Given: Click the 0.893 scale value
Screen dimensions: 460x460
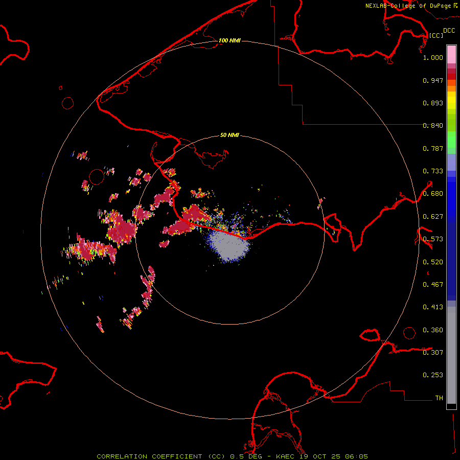Looking at the screenshot, I should point(433,103).
